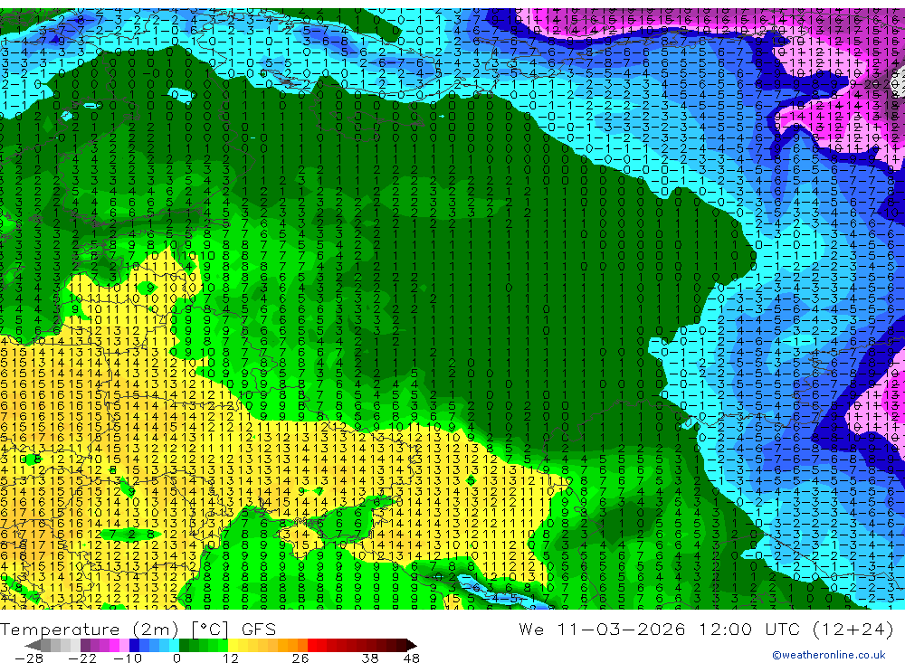Viewport: 905px width, 663px height.
Task: Select the bright red legend swatch
Action: tap(311, 646)
